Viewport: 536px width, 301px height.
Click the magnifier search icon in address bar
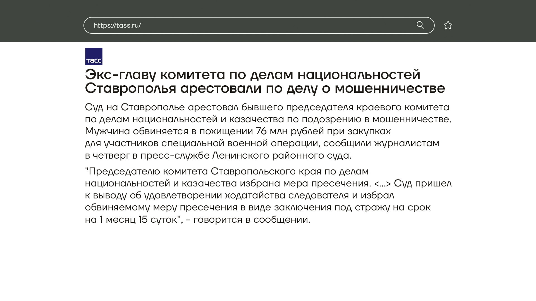click(x=420, y=25)
